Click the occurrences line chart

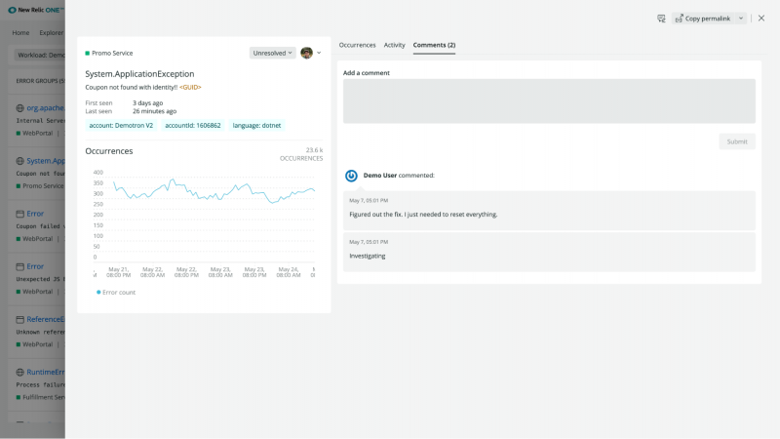point(204,217)
